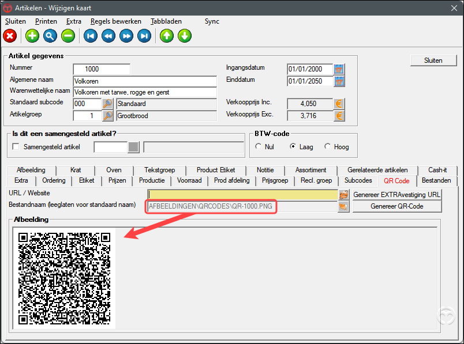
Task: Switch to the Afbeelding tab
Action: (31, 170)
